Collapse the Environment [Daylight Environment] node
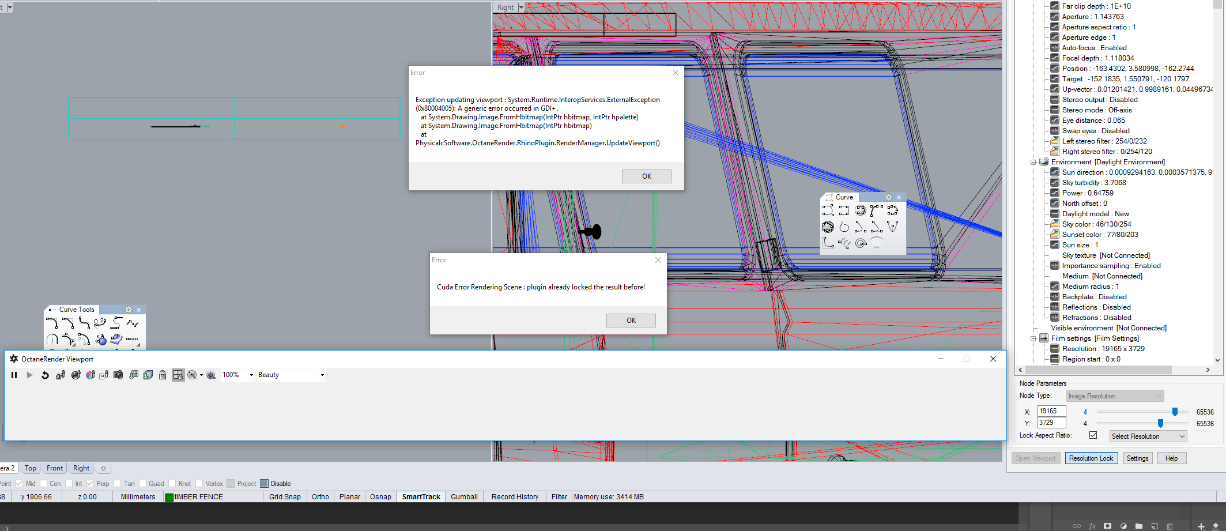The height and width of the screenshot is (531, 1226). (1033, 162)
